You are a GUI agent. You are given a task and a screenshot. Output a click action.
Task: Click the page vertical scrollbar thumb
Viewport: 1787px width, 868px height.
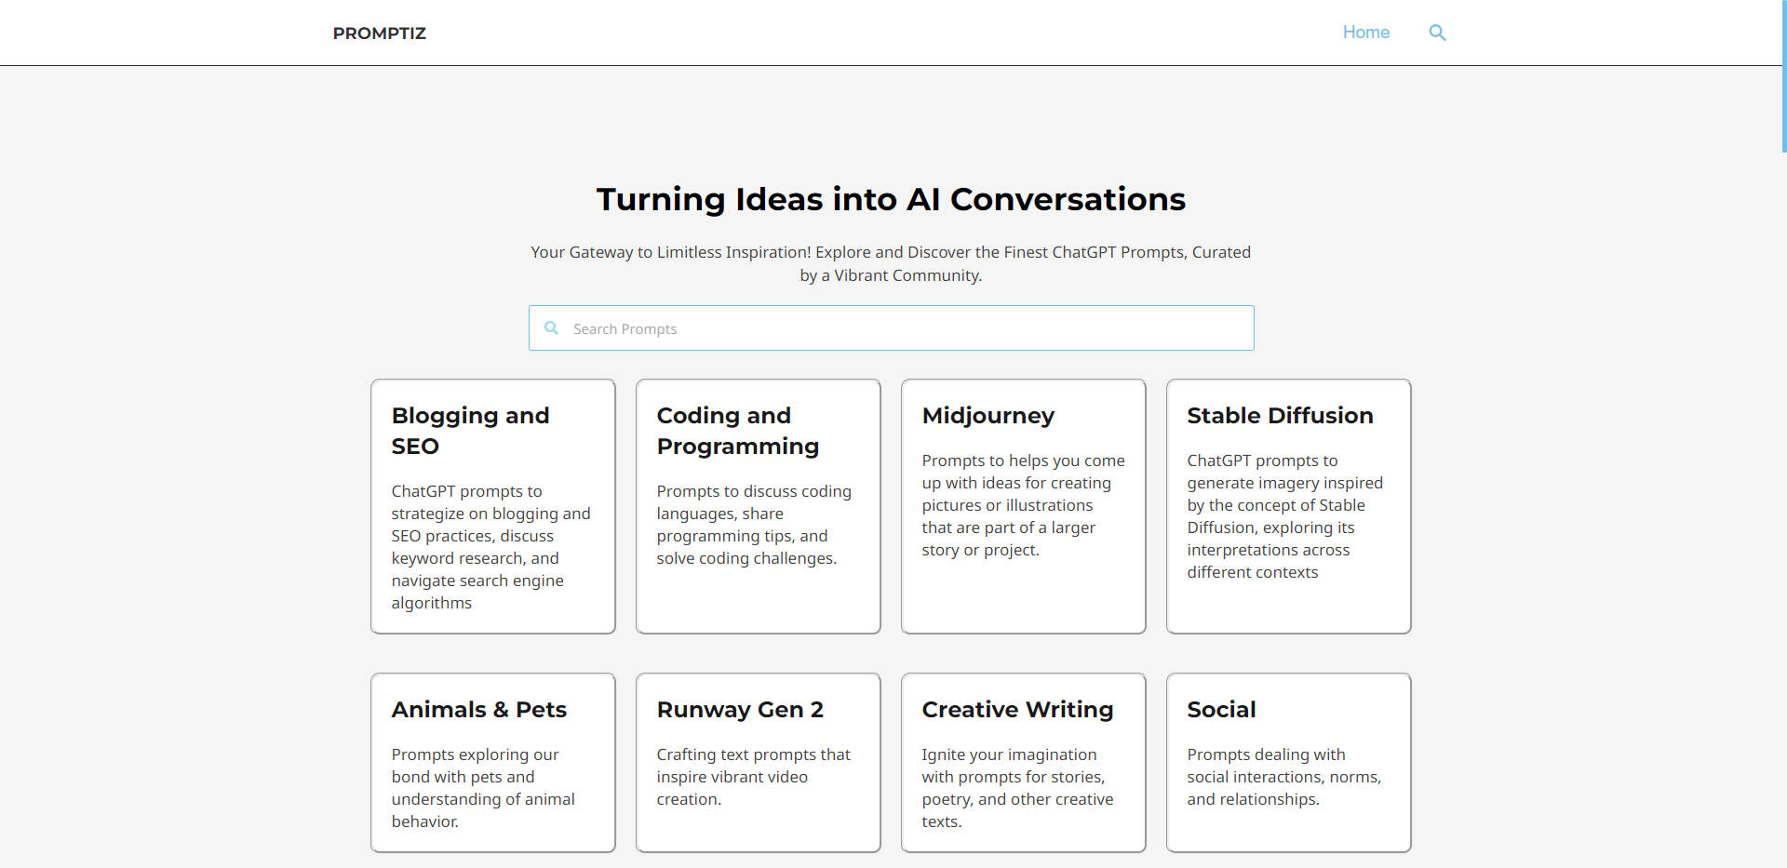click(1782, 74)
